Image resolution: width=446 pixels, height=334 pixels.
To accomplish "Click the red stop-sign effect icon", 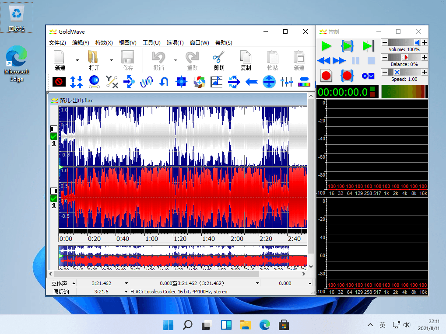I will pyautogui.click(x=59, y=82).
